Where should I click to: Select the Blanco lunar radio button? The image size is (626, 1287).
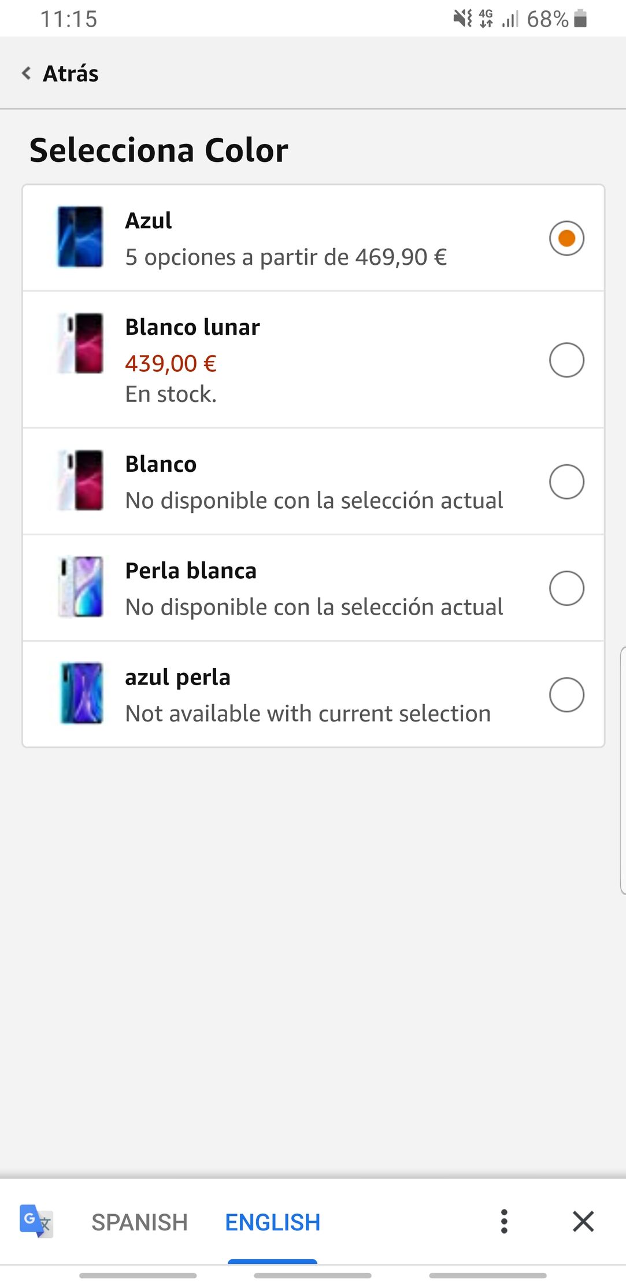(566, 360)
